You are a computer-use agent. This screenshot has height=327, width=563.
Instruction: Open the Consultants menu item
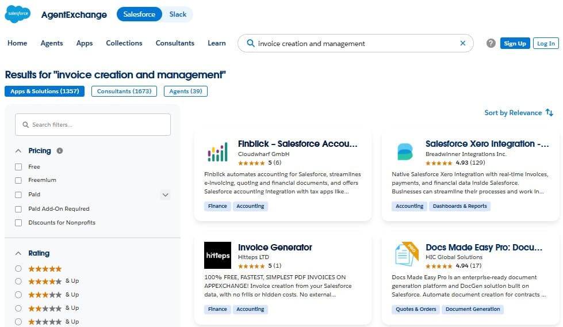click(x=175, y=43)
